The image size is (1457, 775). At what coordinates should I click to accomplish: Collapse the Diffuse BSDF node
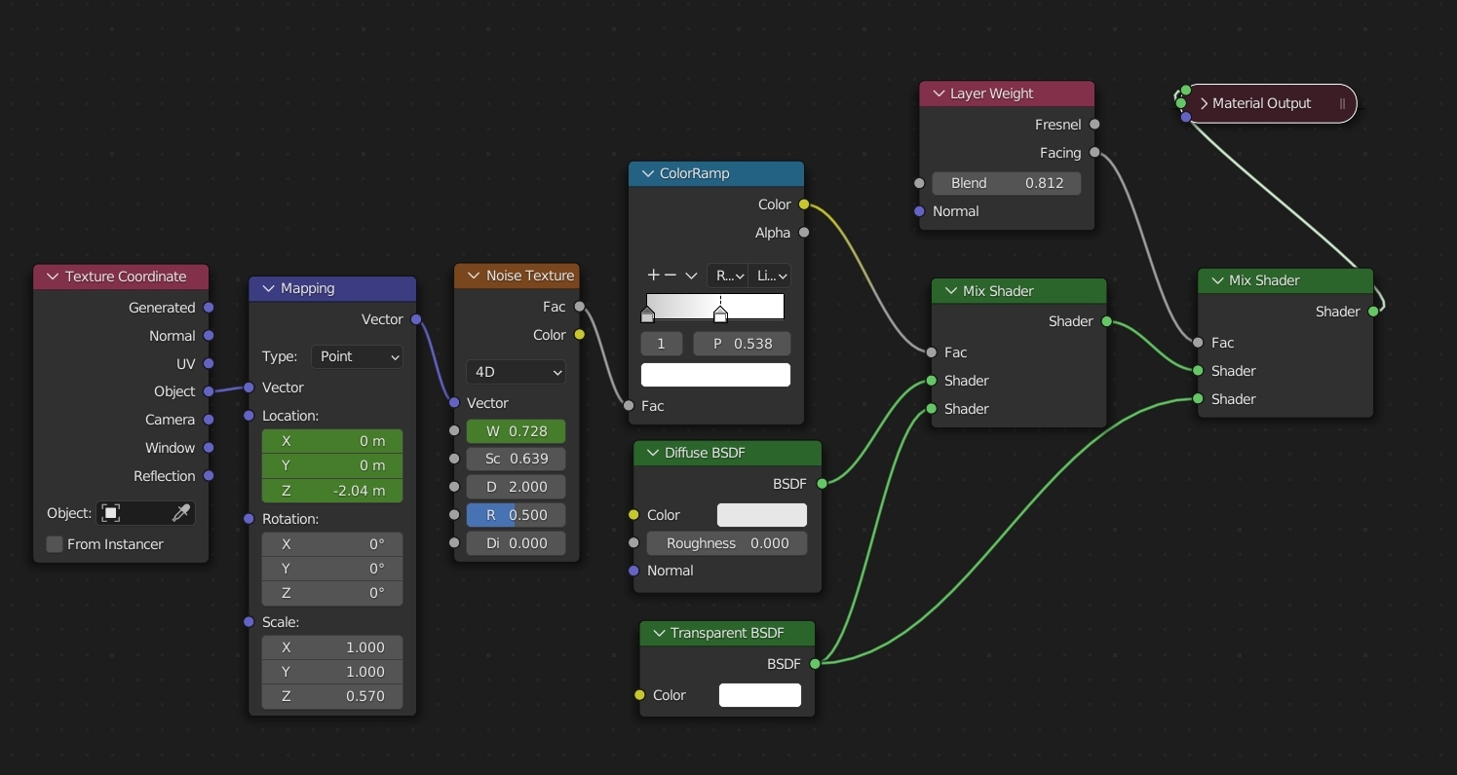(652, 453)
